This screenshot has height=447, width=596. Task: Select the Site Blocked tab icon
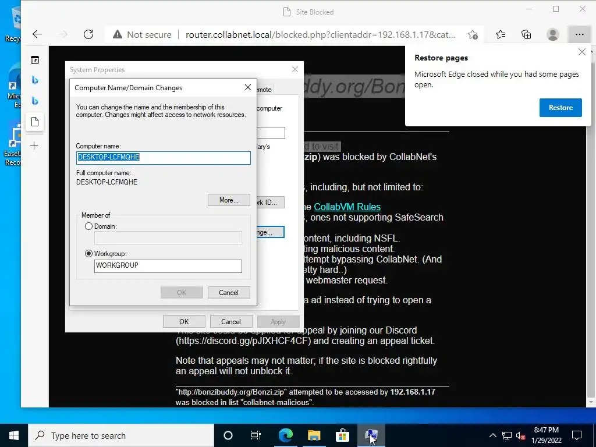pos(34,122)
